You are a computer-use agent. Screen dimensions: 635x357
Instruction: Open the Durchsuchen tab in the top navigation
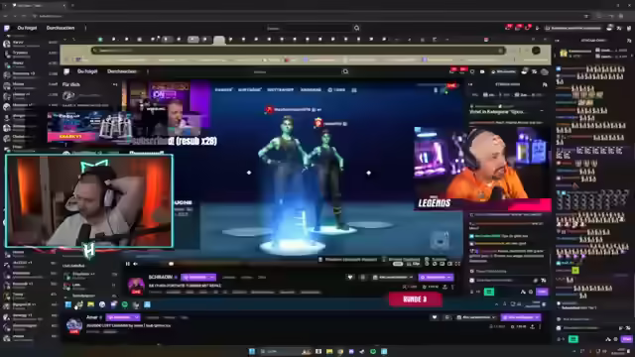[x=61, y=28]
